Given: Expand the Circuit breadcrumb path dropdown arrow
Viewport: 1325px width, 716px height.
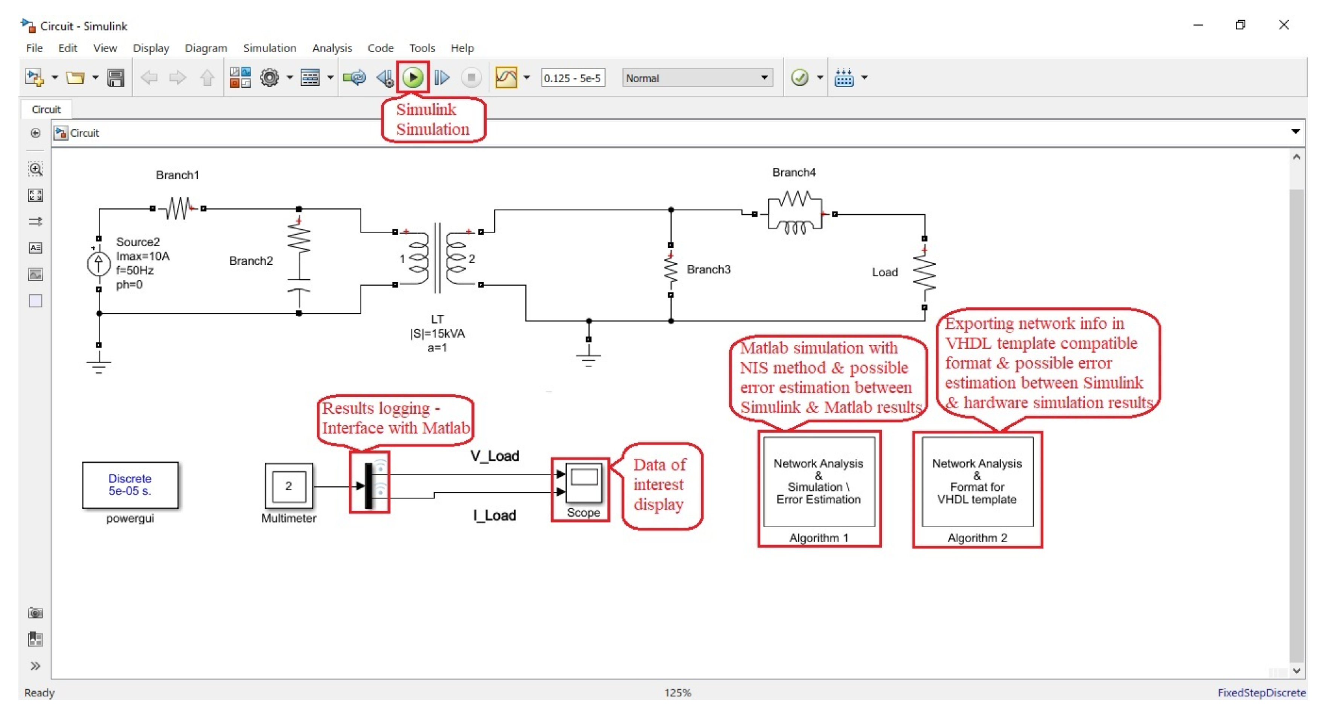Looking at the screenshot, I should coord(1296,132).
